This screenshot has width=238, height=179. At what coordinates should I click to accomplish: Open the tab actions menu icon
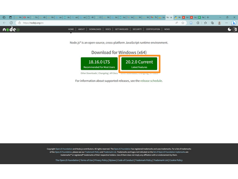click(x=10, y=17)
